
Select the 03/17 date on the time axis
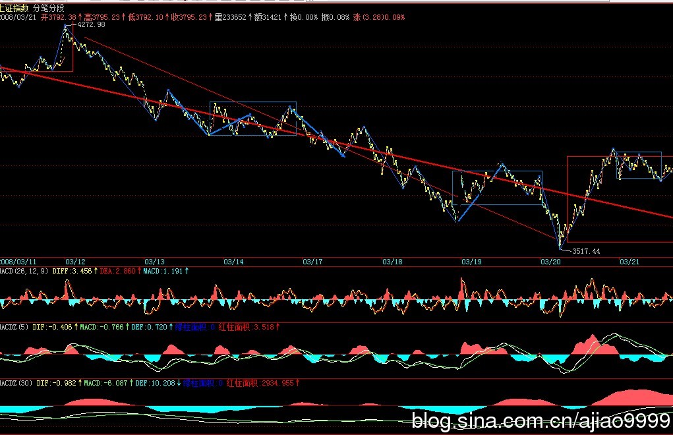coord(312,262)
